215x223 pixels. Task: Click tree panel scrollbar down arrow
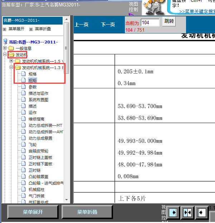point(67,200)
